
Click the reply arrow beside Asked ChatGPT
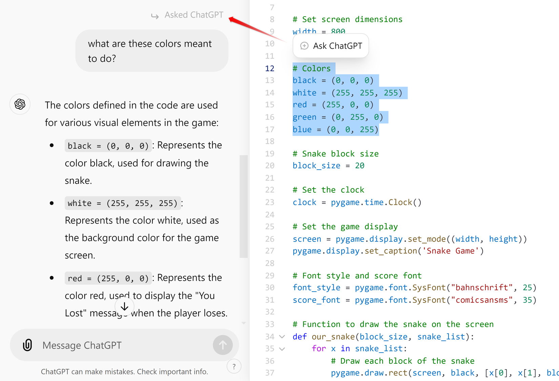[155, 16]
